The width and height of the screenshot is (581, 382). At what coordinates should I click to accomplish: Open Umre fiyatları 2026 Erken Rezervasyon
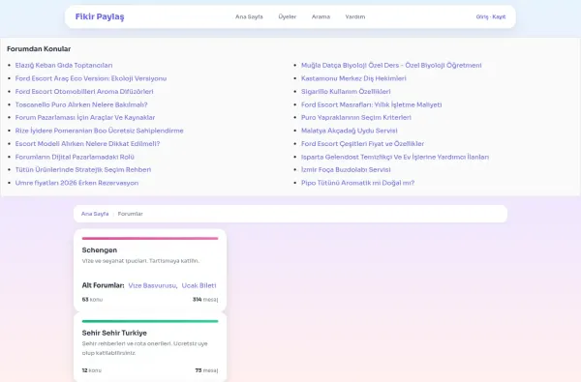[76, 183]
